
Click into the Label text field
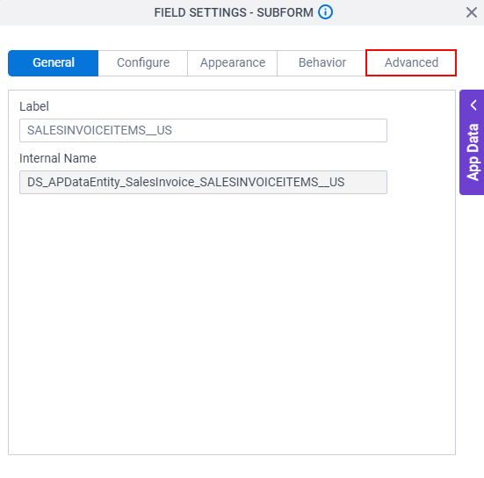click(x=203, y=130)
